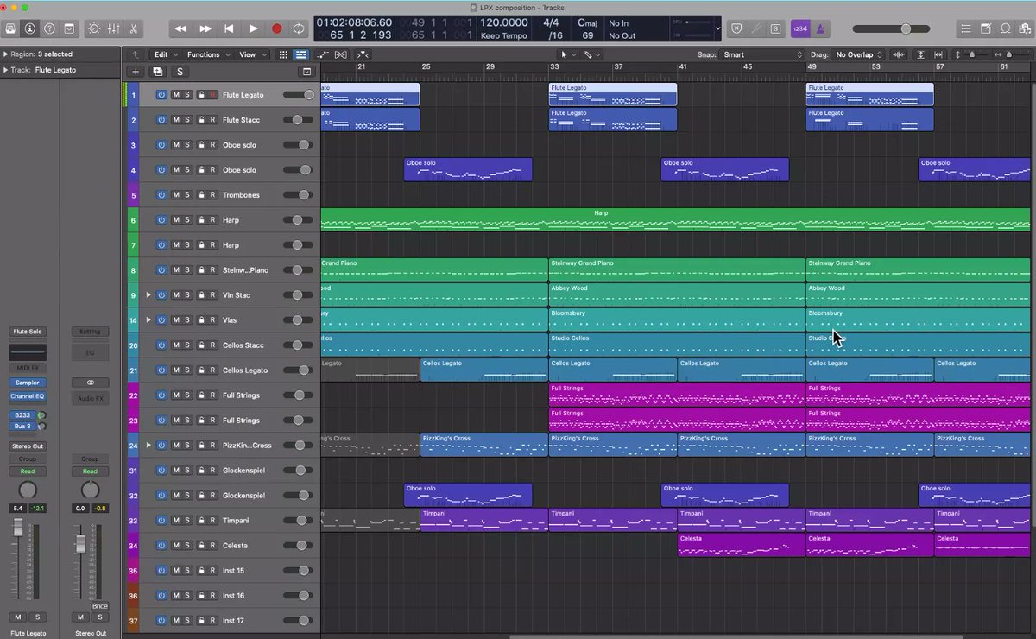Open the Snap Smart dropdown
The width and height of the screenshot is (1036, 639).
click(x=762, y=54)
